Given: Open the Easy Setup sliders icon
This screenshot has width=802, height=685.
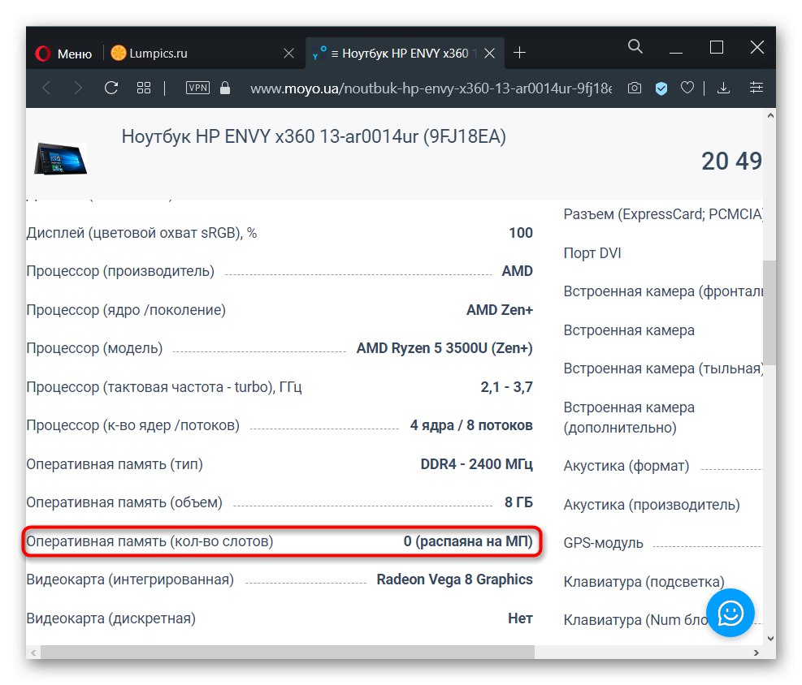Looking at the screenshot, I should (x=756, y=88).
